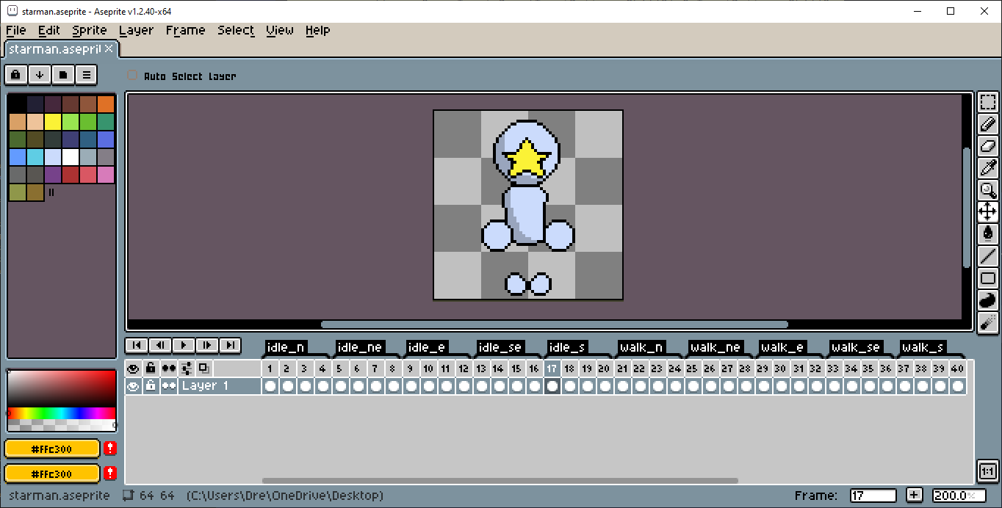Open the palette options menu button
The height and width of the screenshot is (508, 1002).
(x=87, y=75)
